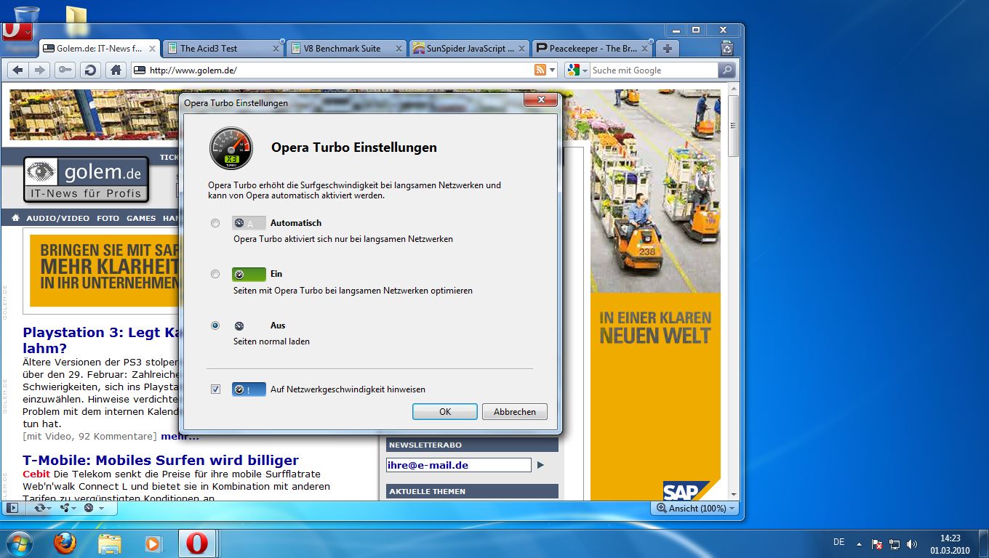Toggle the side panel icon in status bar
Screen dimensions: 989x558
[x=12, y=508]
